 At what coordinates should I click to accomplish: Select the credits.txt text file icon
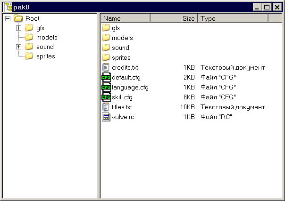click(x=106, y=67)
